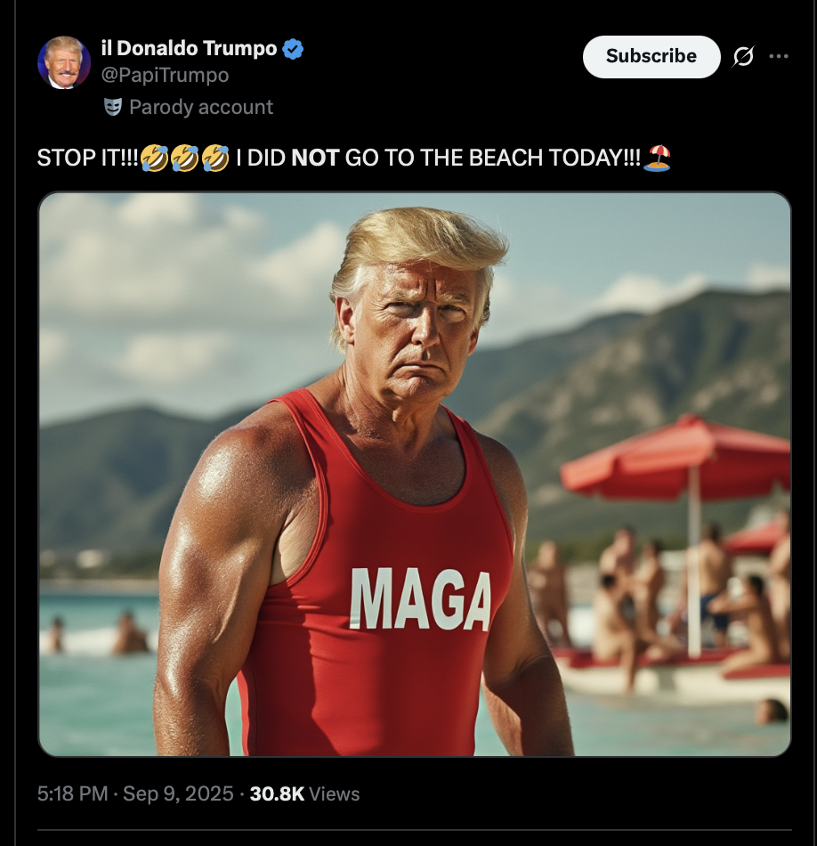The width and height of the screenshot is (817, 846).
Task: Click the STOP IT!!! post text
Action: click(x=88, y=159)
